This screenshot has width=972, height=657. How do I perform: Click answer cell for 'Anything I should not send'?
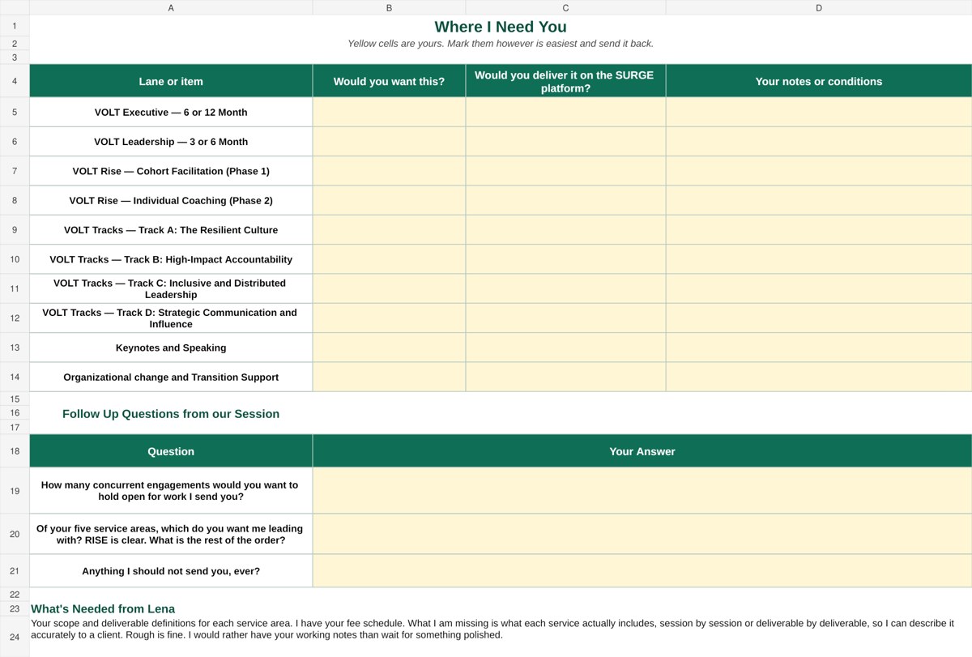tap(642, 570)
